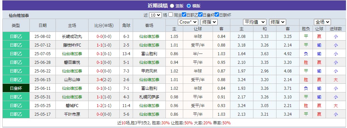Click 负 result in the 25-07-05 row
The height and width of the screenshot is (128, 347).
click(306, 54)
